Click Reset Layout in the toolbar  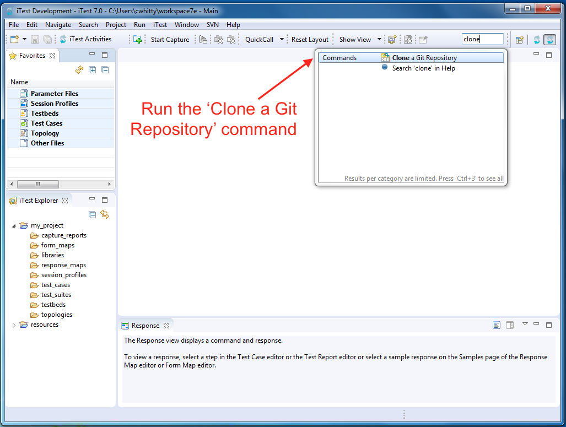(310, 40)
